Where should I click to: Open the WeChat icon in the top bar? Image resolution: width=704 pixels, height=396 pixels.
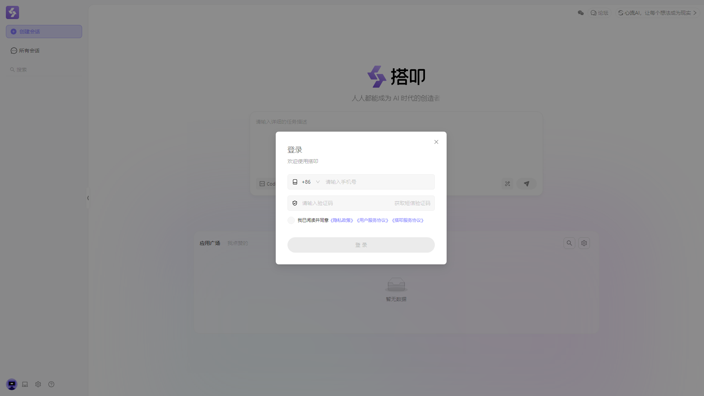580,12
